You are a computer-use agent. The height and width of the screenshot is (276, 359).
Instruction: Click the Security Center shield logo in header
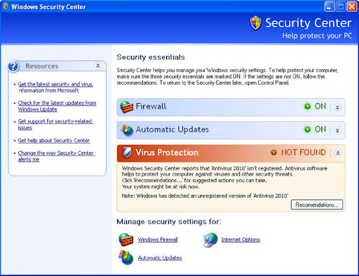point(256,23)
